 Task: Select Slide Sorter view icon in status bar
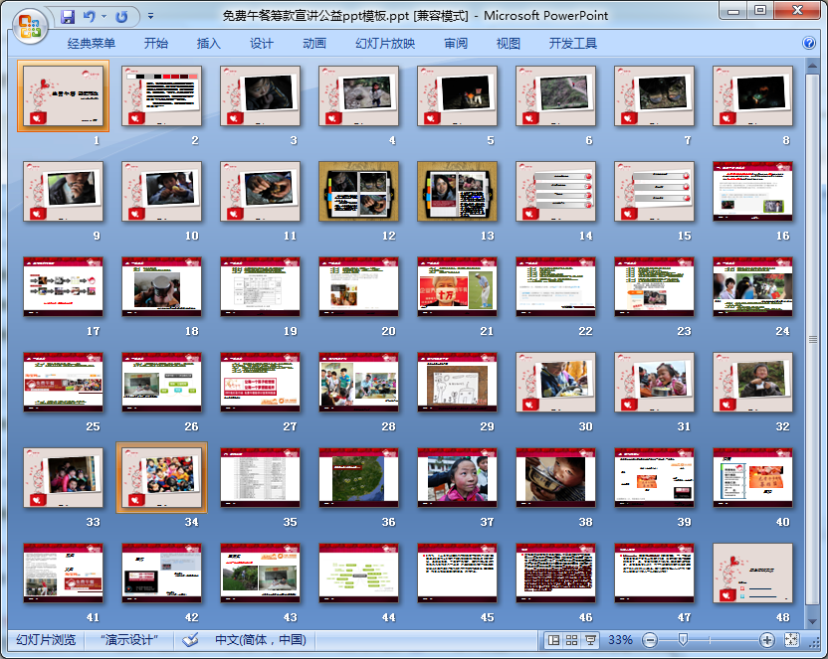(x=571, y=640)
